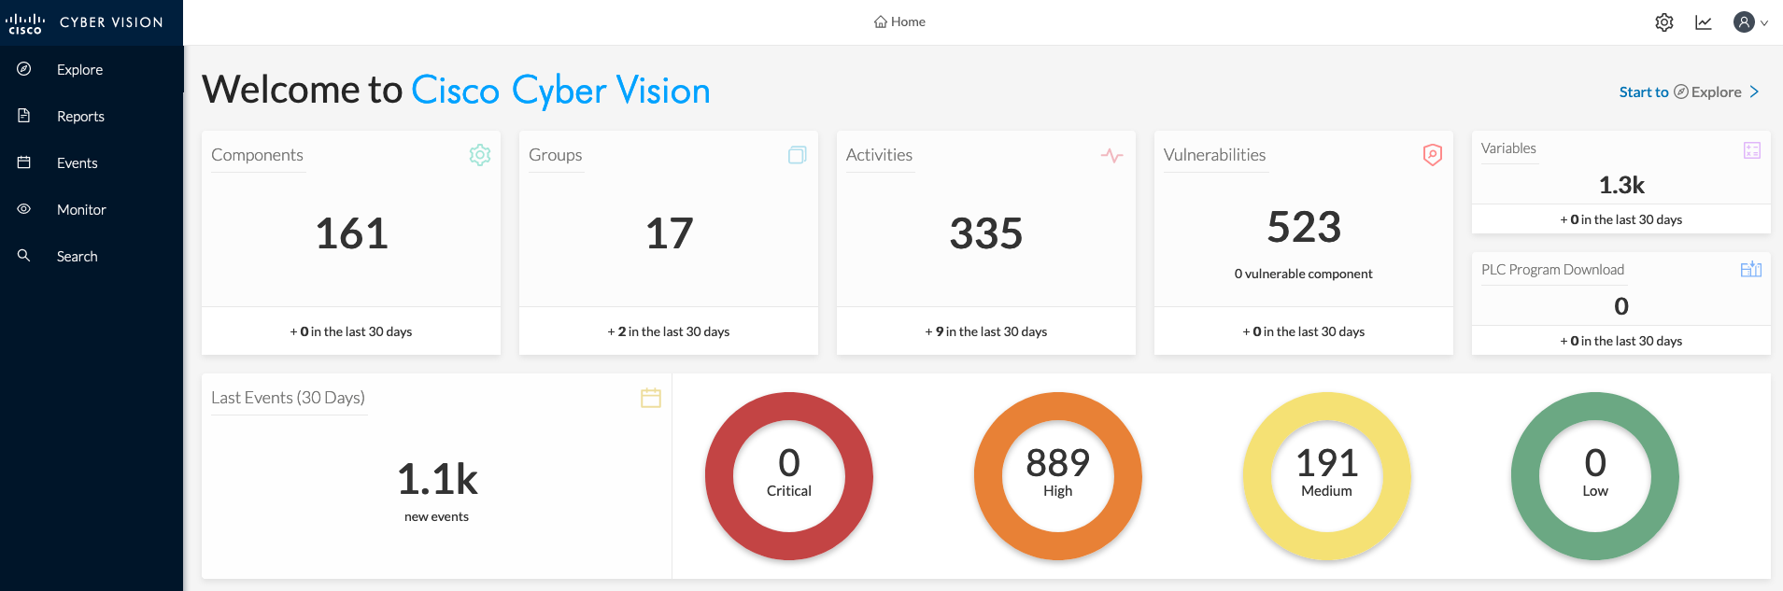The height and width of the screenshot is (591, 1783).
Task: Click the Variables list icon
Action: click(x=1752, y=150)
